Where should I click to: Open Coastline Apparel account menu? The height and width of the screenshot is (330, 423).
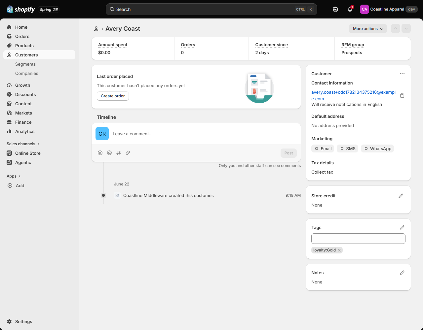click(389, 9)
